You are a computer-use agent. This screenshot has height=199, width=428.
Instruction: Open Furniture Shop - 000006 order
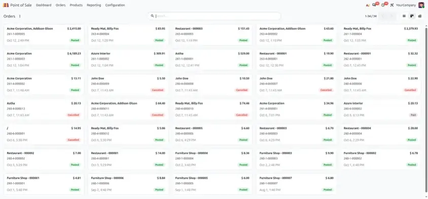[128, 184]
